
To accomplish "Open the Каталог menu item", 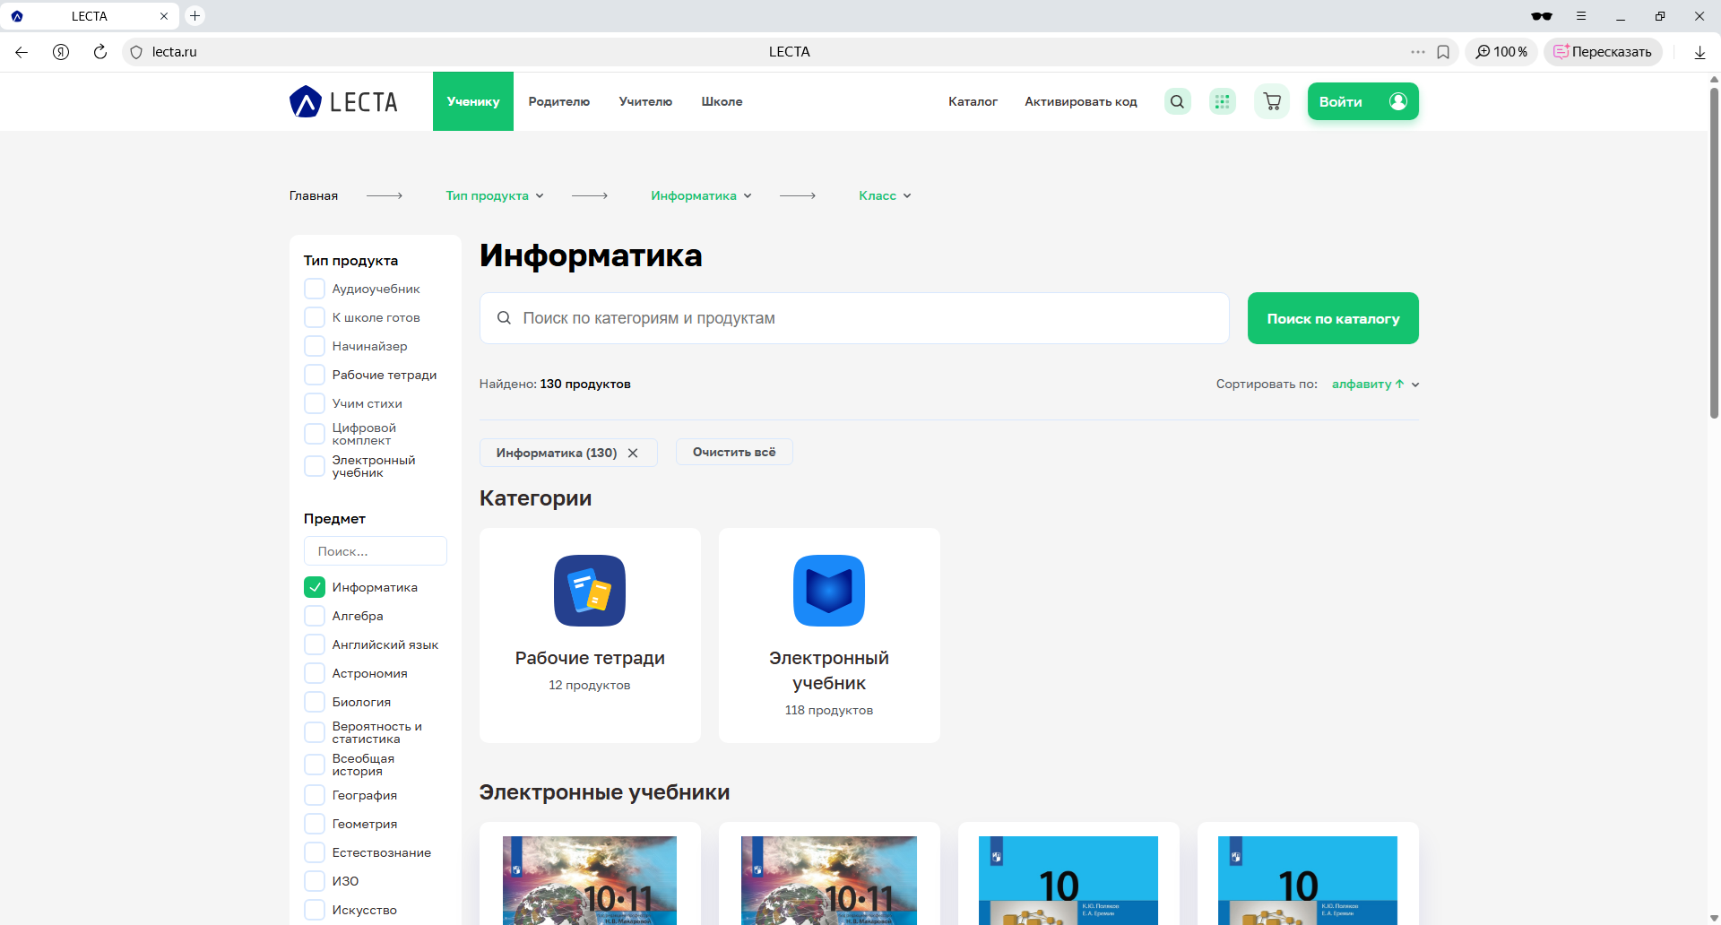I will [x=972, y=101].
